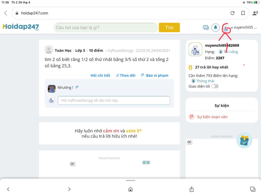Click the yellow Tìm search button

(x=169, y=28)
